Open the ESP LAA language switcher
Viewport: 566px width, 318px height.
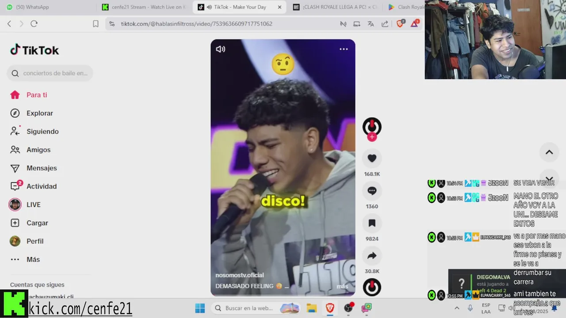(x=486, y=308)
